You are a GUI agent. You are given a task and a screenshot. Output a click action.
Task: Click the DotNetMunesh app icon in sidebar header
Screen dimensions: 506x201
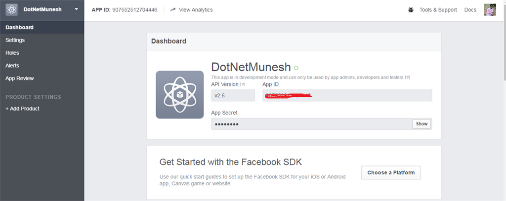point(12,9)
